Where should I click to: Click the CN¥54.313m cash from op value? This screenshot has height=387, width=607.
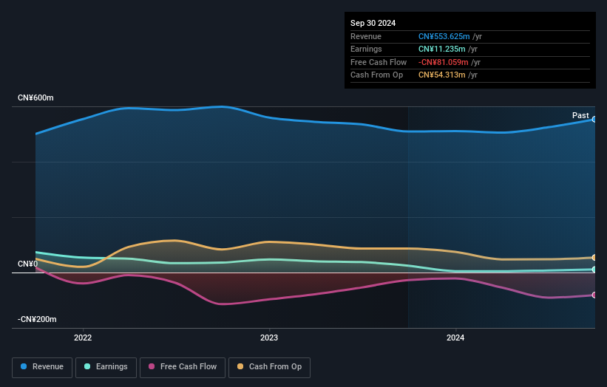[441, 75]
